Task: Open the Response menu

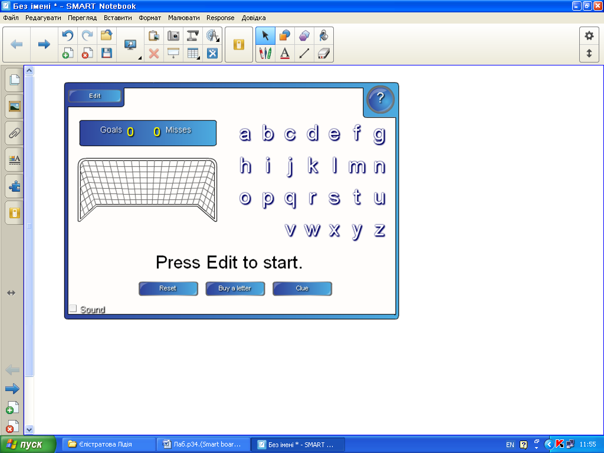Action: tap(221, 18)
